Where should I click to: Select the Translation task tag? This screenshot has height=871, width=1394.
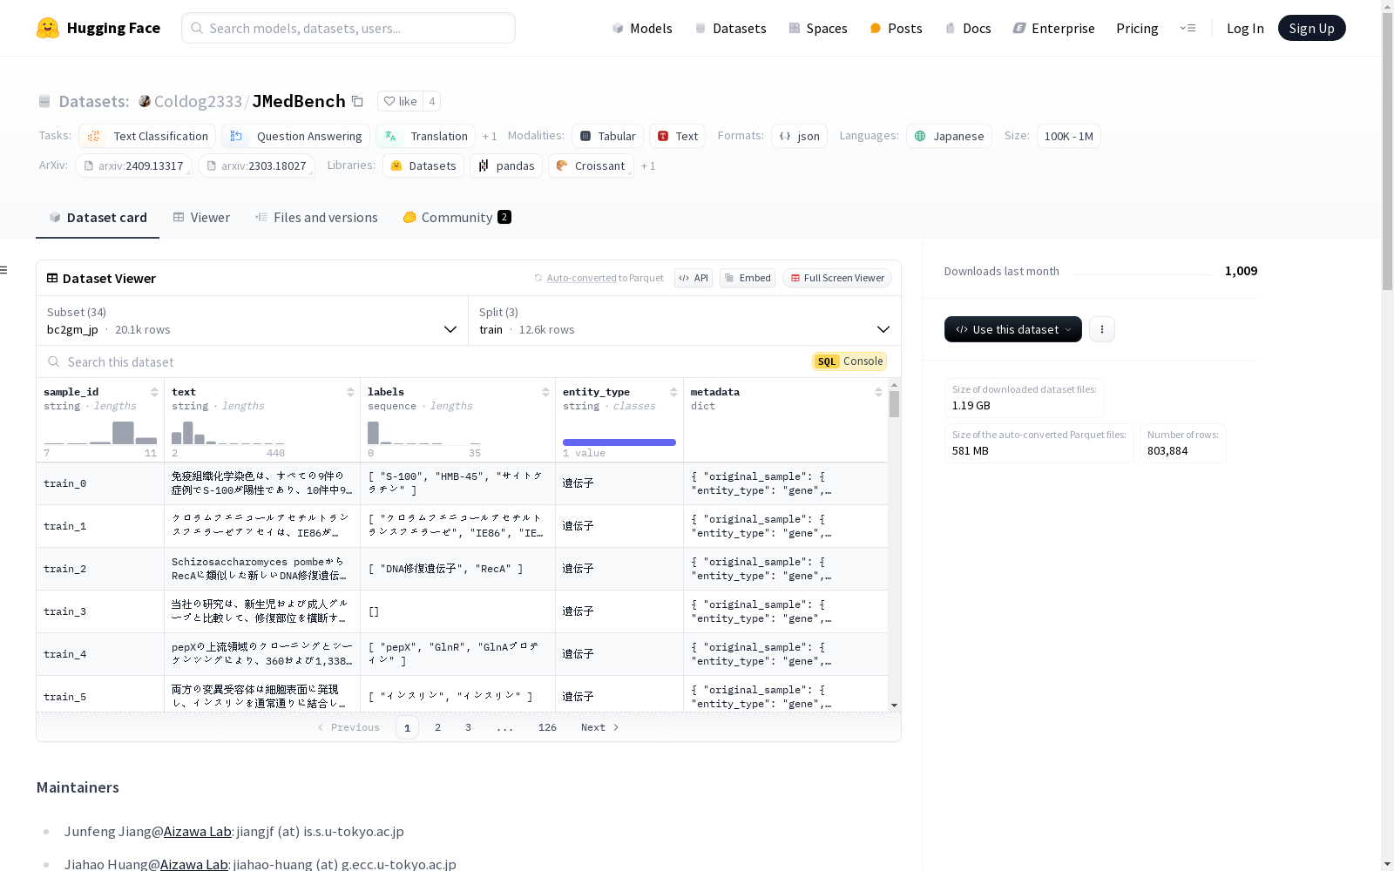point(425,136)
